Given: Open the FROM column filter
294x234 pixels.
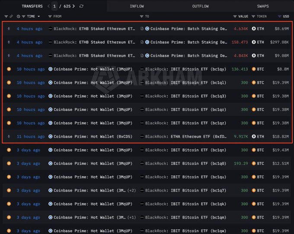Looking at the screenshot, I should pyautogui.click(x=50, y=16).
